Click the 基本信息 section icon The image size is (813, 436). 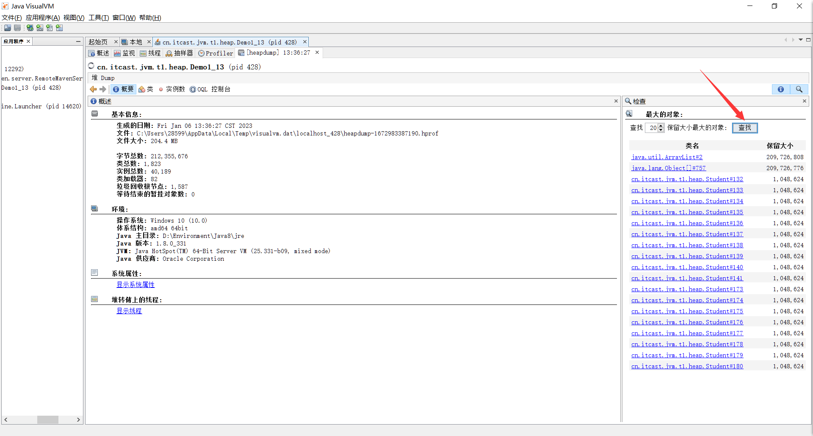coord(94,114)
